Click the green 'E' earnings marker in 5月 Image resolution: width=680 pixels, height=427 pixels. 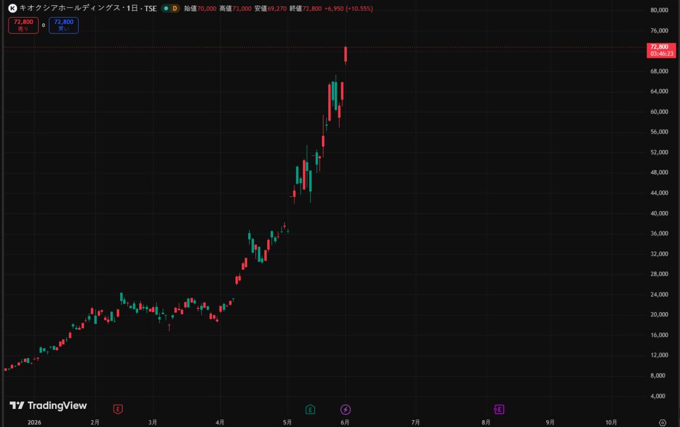pos(310,409)
